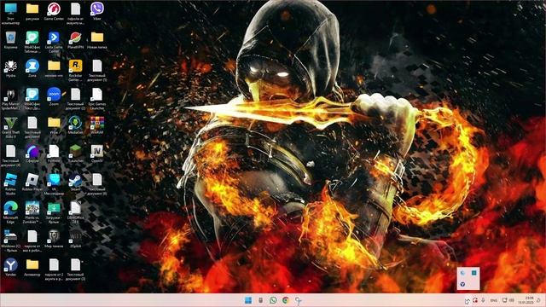Launch МойОфис Таблица shortcut

tap(32, 42)
